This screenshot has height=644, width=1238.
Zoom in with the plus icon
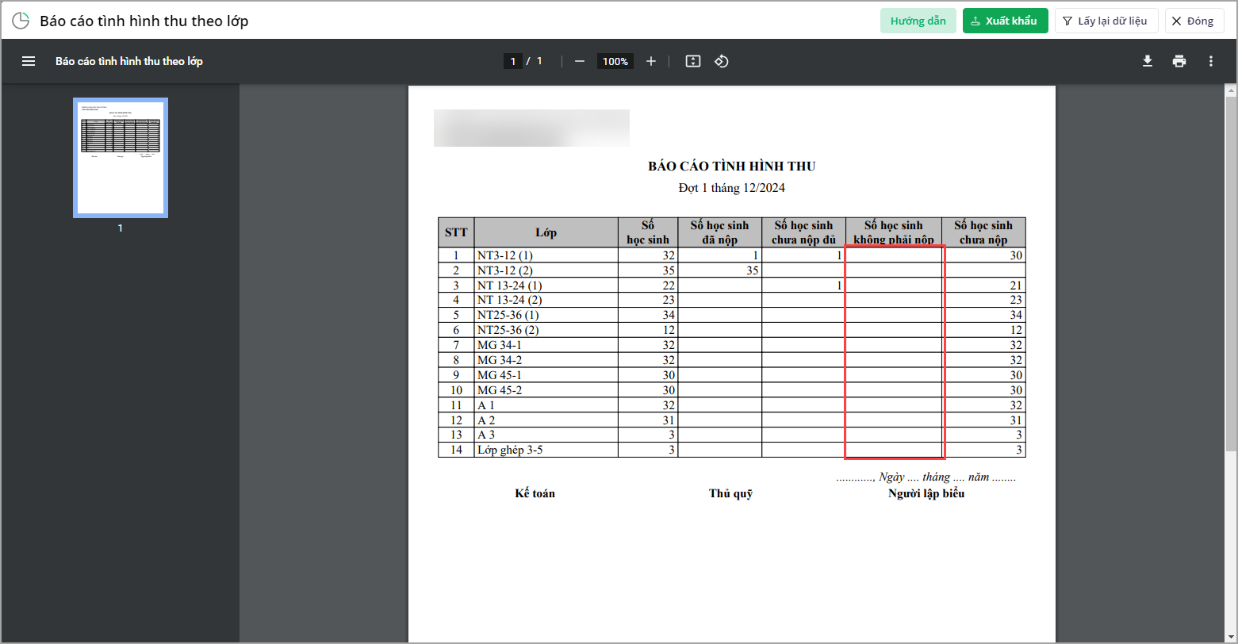click(x=651, y=61)
